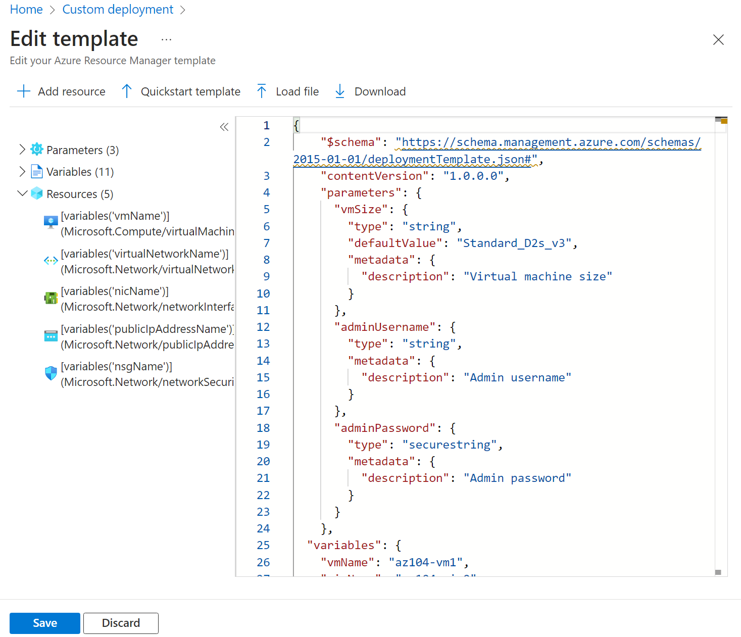Screen dimensions: 741x637
Task: Save the edited template
Action: tap(45, 623)
